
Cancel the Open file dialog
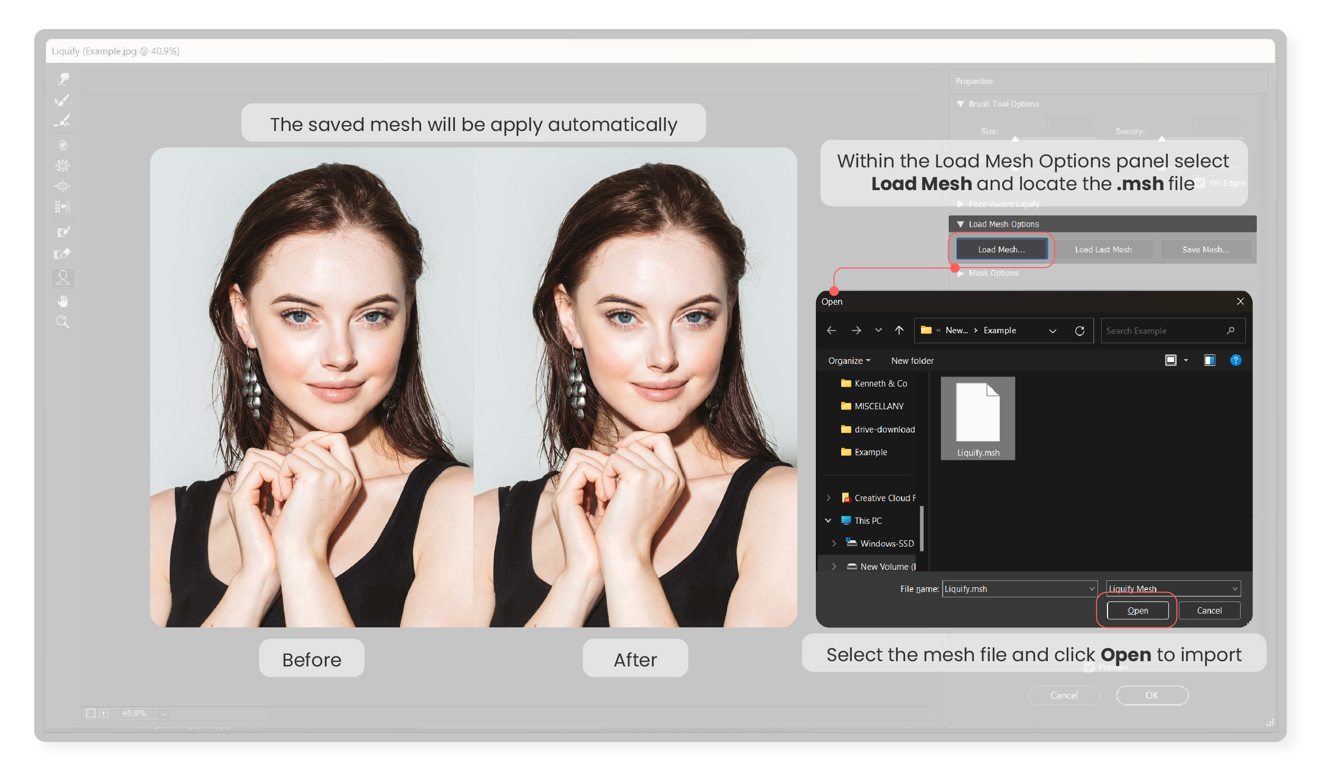point(1209,610)
